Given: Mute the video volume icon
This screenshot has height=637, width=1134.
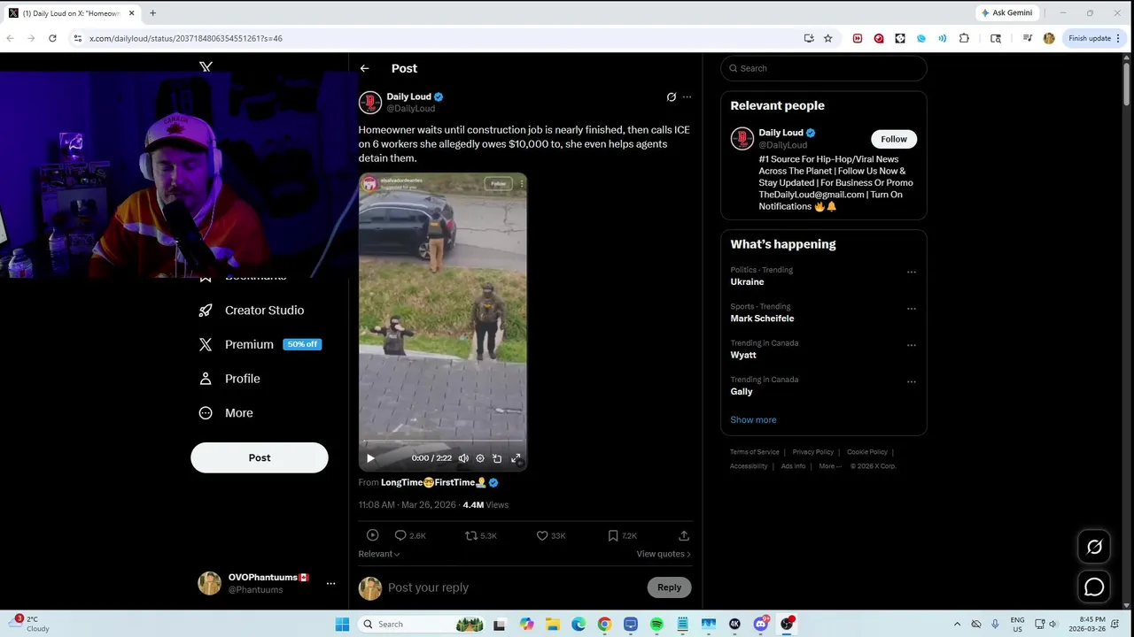Looking at the screenshot, I should [463, 458].
